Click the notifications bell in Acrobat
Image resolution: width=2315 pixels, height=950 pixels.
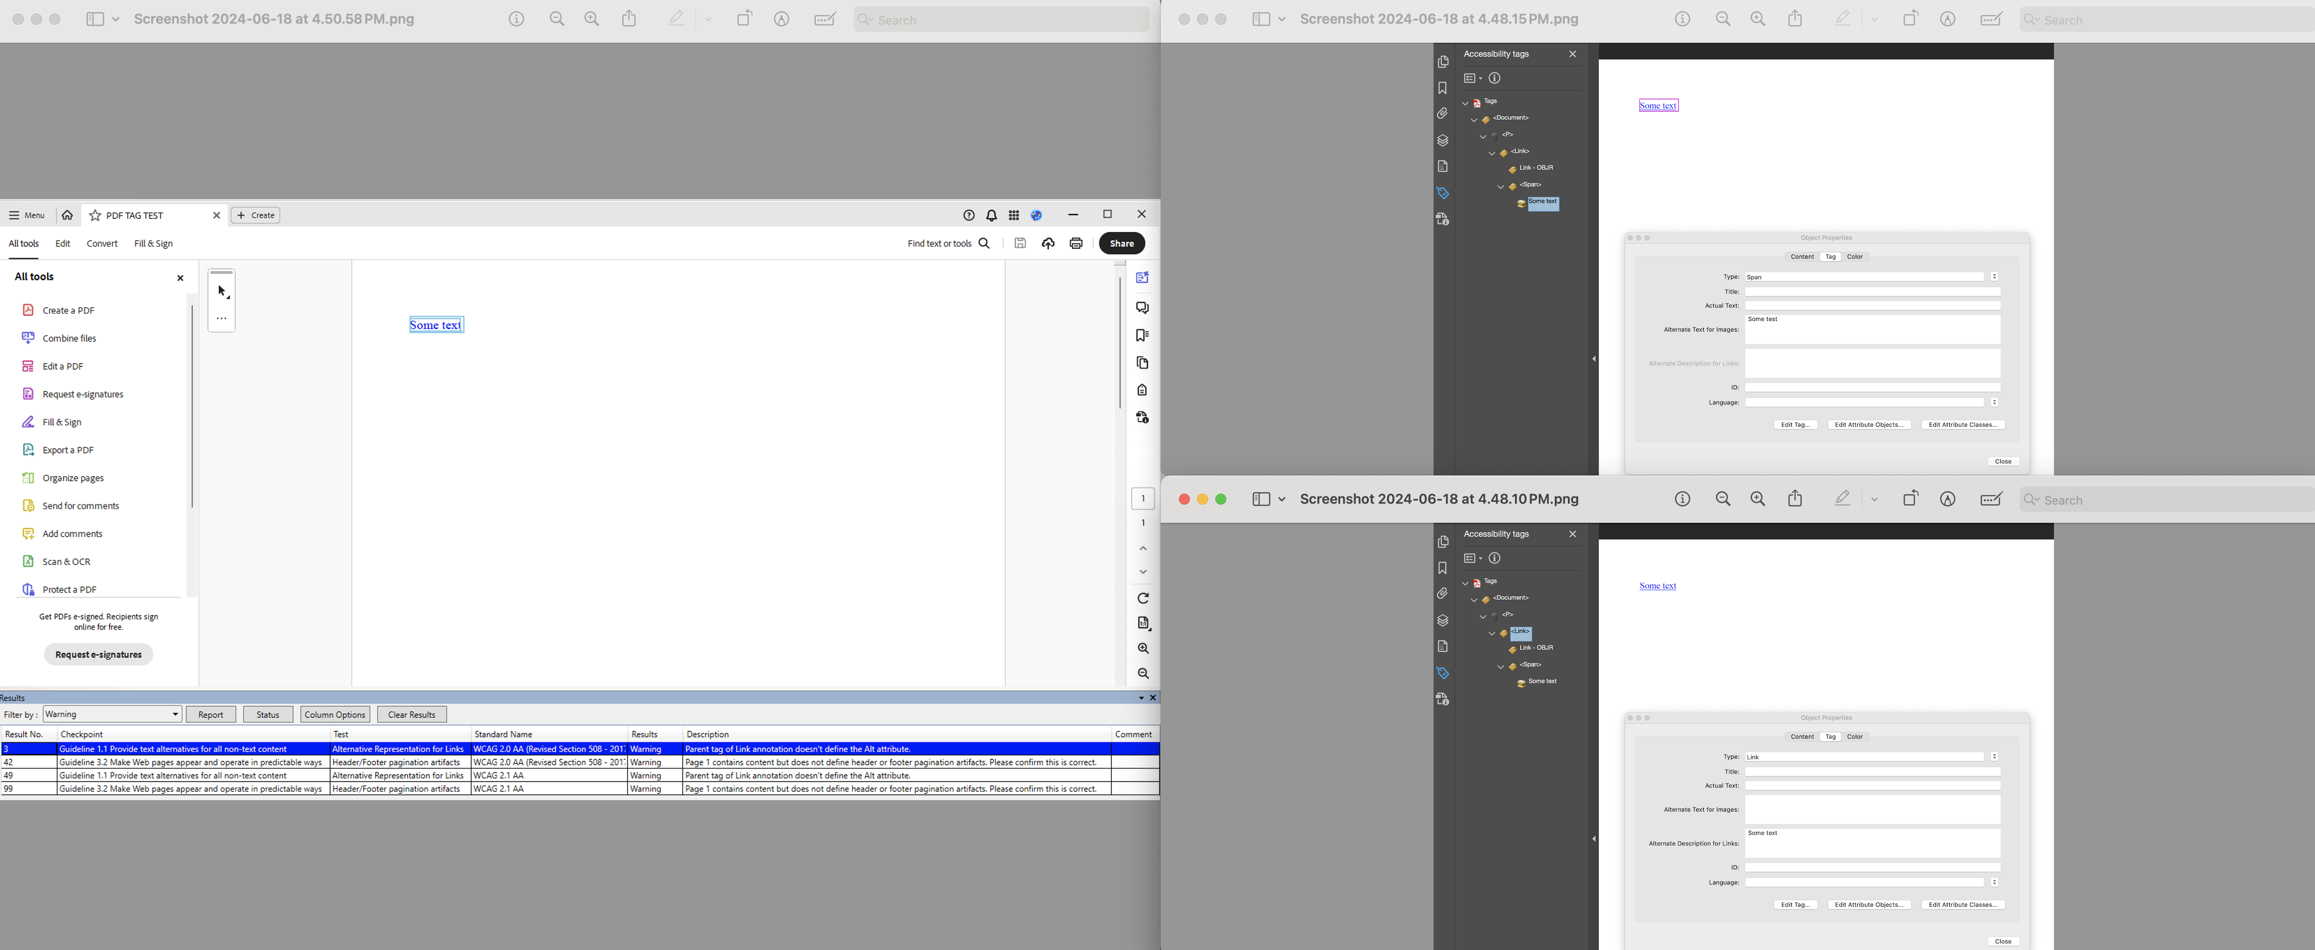point(991,215)
